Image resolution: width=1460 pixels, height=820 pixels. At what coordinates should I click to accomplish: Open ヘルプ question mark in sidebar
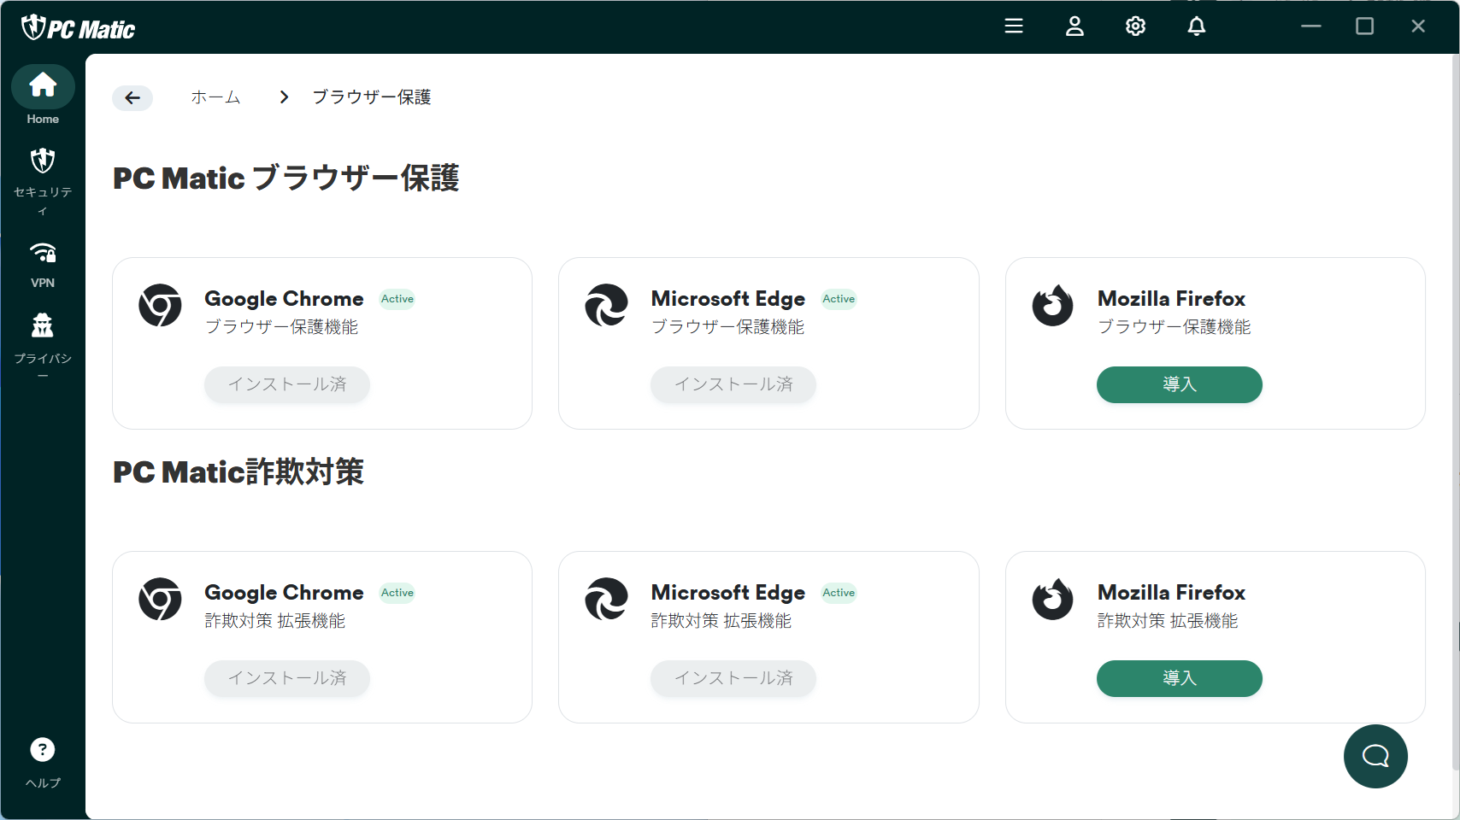coord(43,763)
